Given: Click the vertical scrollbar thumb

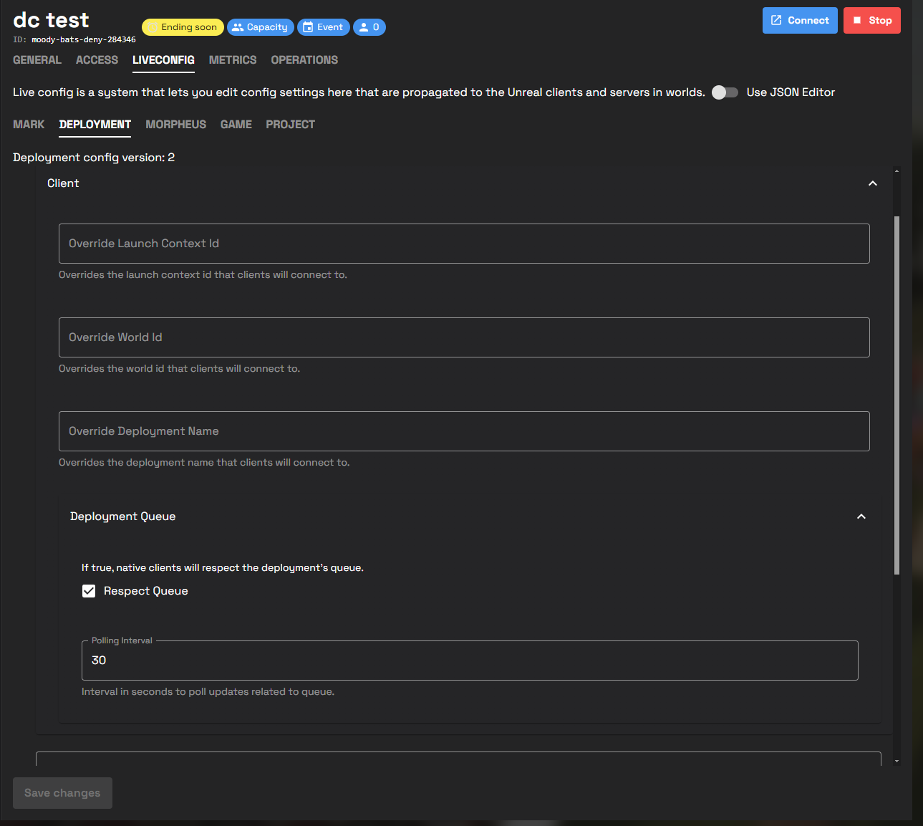Looking at the screenshot, I should point(897,394).
